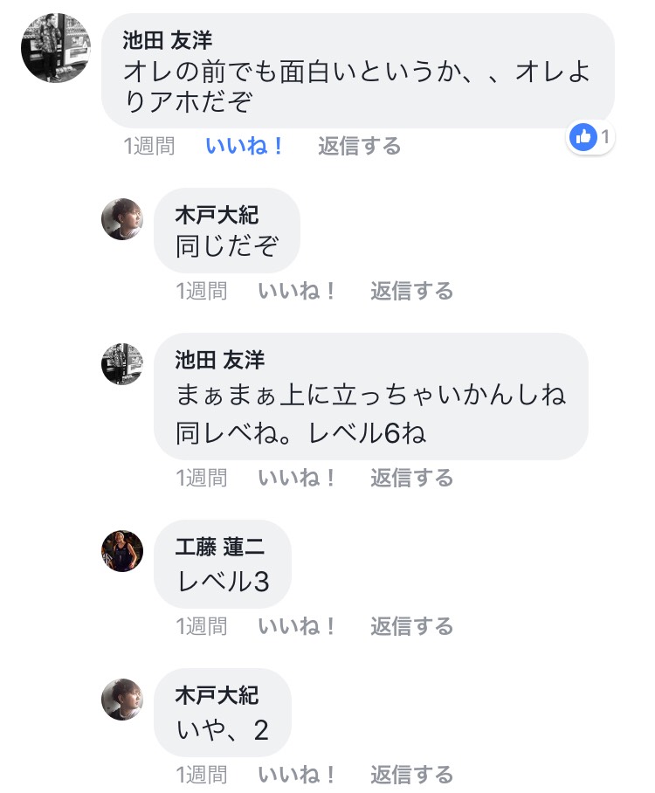Click the name 木戸大紀 above 同じだぞ

click(x=217, y=214)
